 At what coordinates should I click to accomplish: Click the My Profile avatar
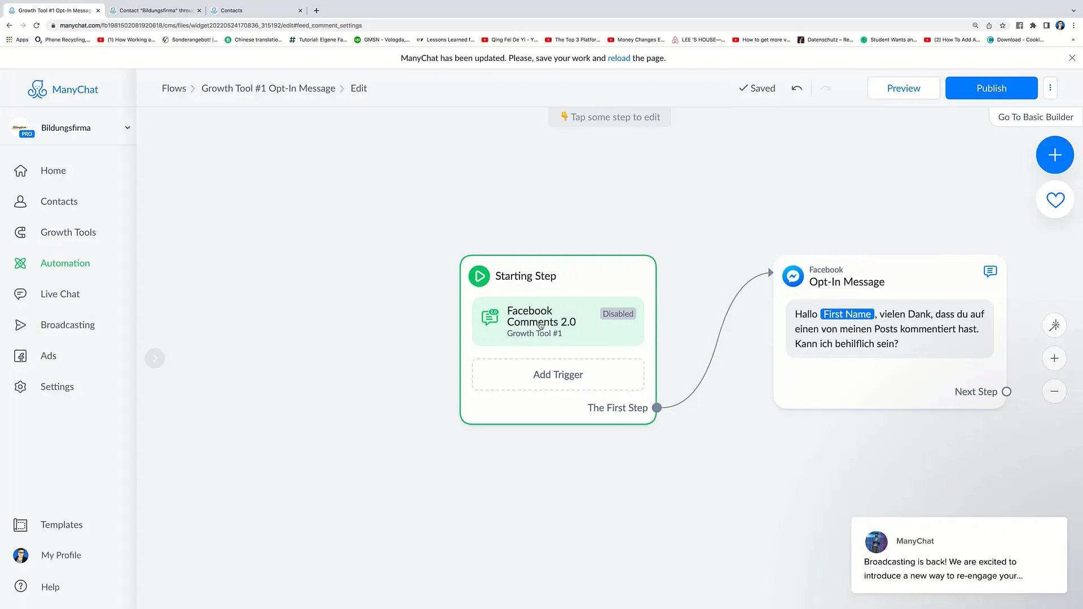[20, 555]
